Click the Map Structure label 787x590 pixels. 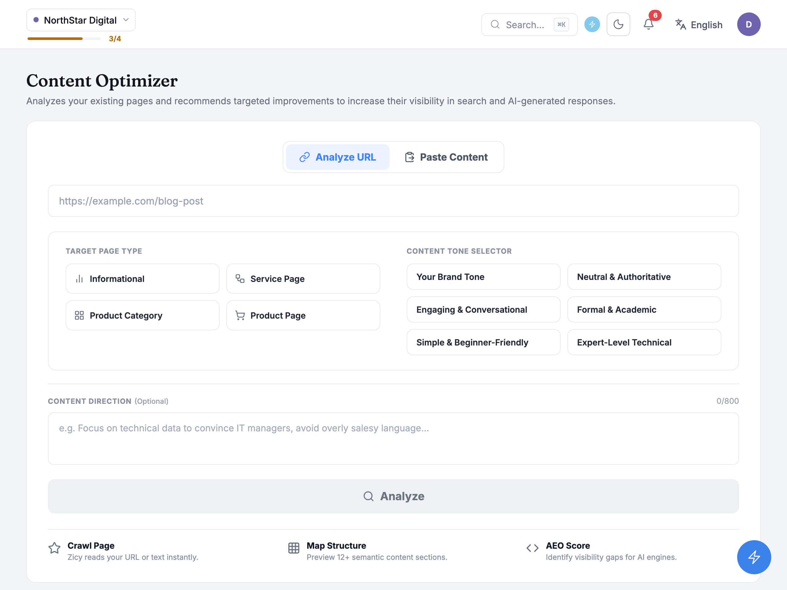(336, 545)
